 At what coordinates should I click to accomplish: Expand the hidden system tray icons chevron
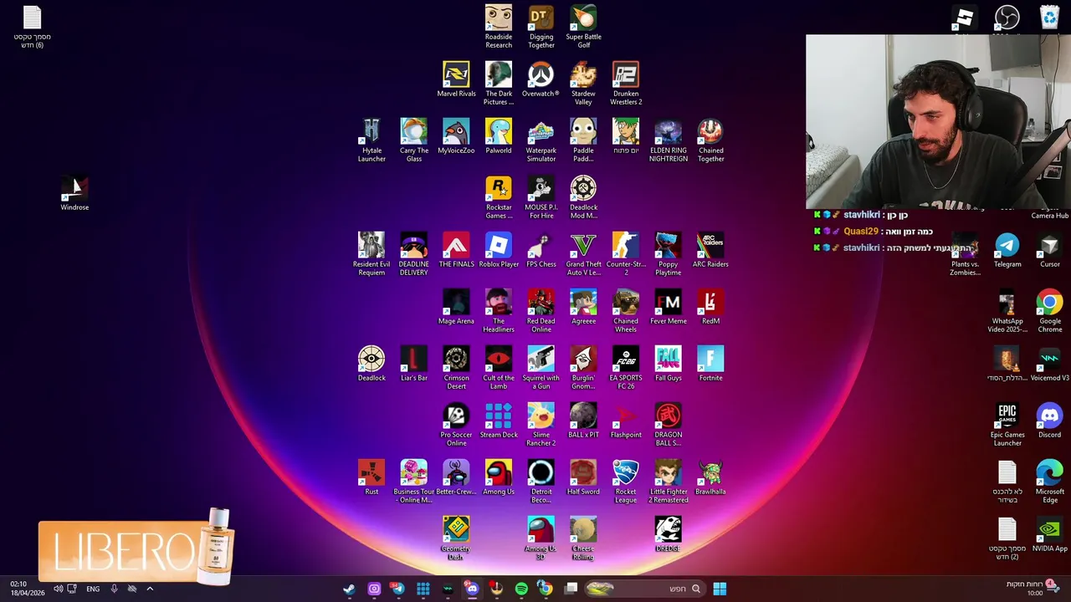[x=150, y=589]
